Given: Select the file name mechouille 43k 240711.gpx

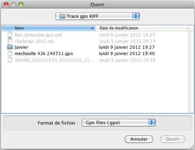Looking at the screenshot, I should (44, 53).
